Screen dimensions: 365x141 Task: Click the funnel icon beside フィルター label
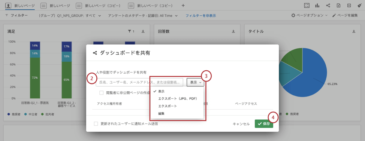[6, 16]
